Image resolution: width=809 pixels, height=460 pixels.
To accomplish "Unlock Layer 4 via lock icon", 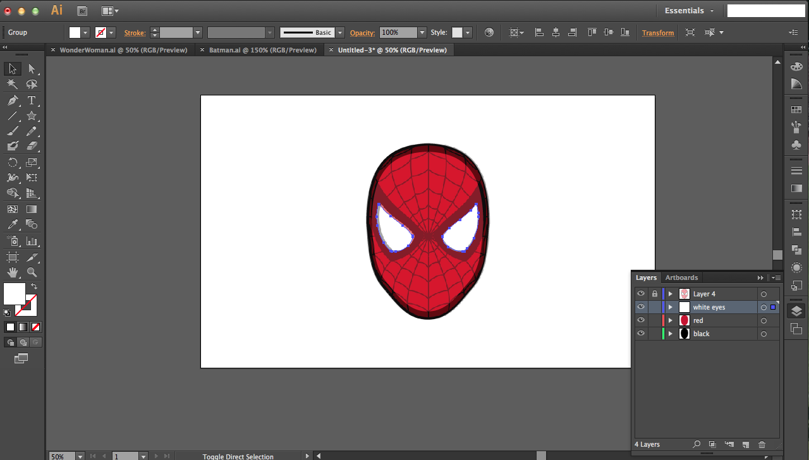I will (x=654, y=294).
